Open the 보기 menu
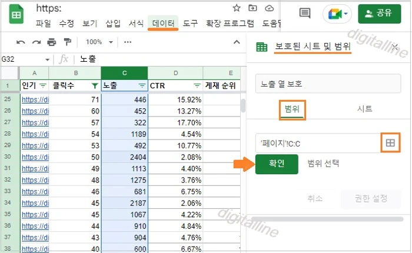 90,24
